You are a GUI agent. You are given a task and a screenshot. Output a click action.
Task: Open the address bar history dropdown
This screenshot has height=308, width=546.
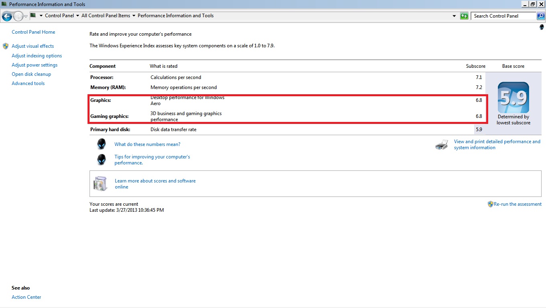(454, 16)
